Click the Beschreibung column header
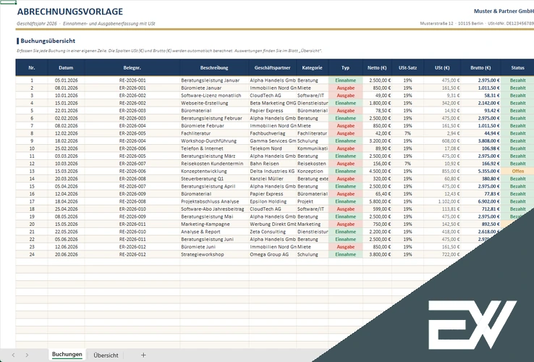 point(214,67)
